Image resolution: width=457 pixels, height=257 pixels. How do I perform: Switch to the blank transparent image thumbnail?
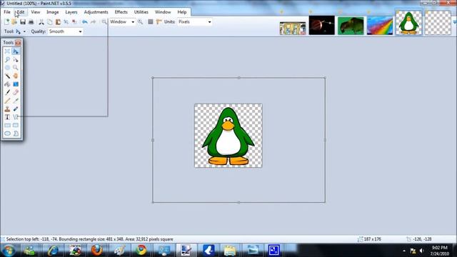pos(438,23)
